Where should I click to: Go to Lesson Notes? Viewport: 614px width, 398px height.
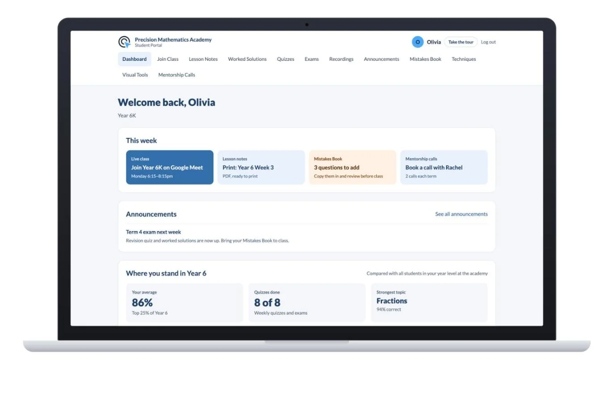[x=203, y=59]
